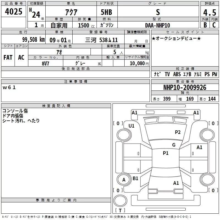Click the registration number 三河 538ム11

pyautogui.click(x=101, y=40)
